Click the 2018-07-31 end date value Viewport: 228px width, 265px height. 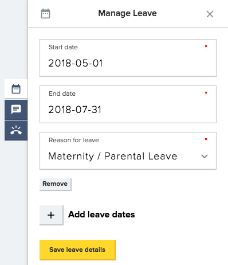pos(75,110)
